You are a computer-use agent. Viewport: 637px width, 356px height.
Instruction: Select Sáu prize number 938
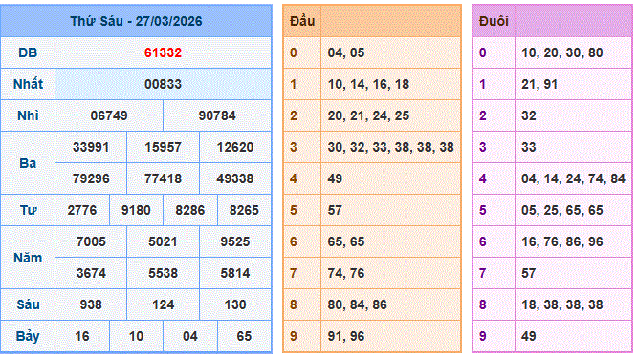(91, 304)
